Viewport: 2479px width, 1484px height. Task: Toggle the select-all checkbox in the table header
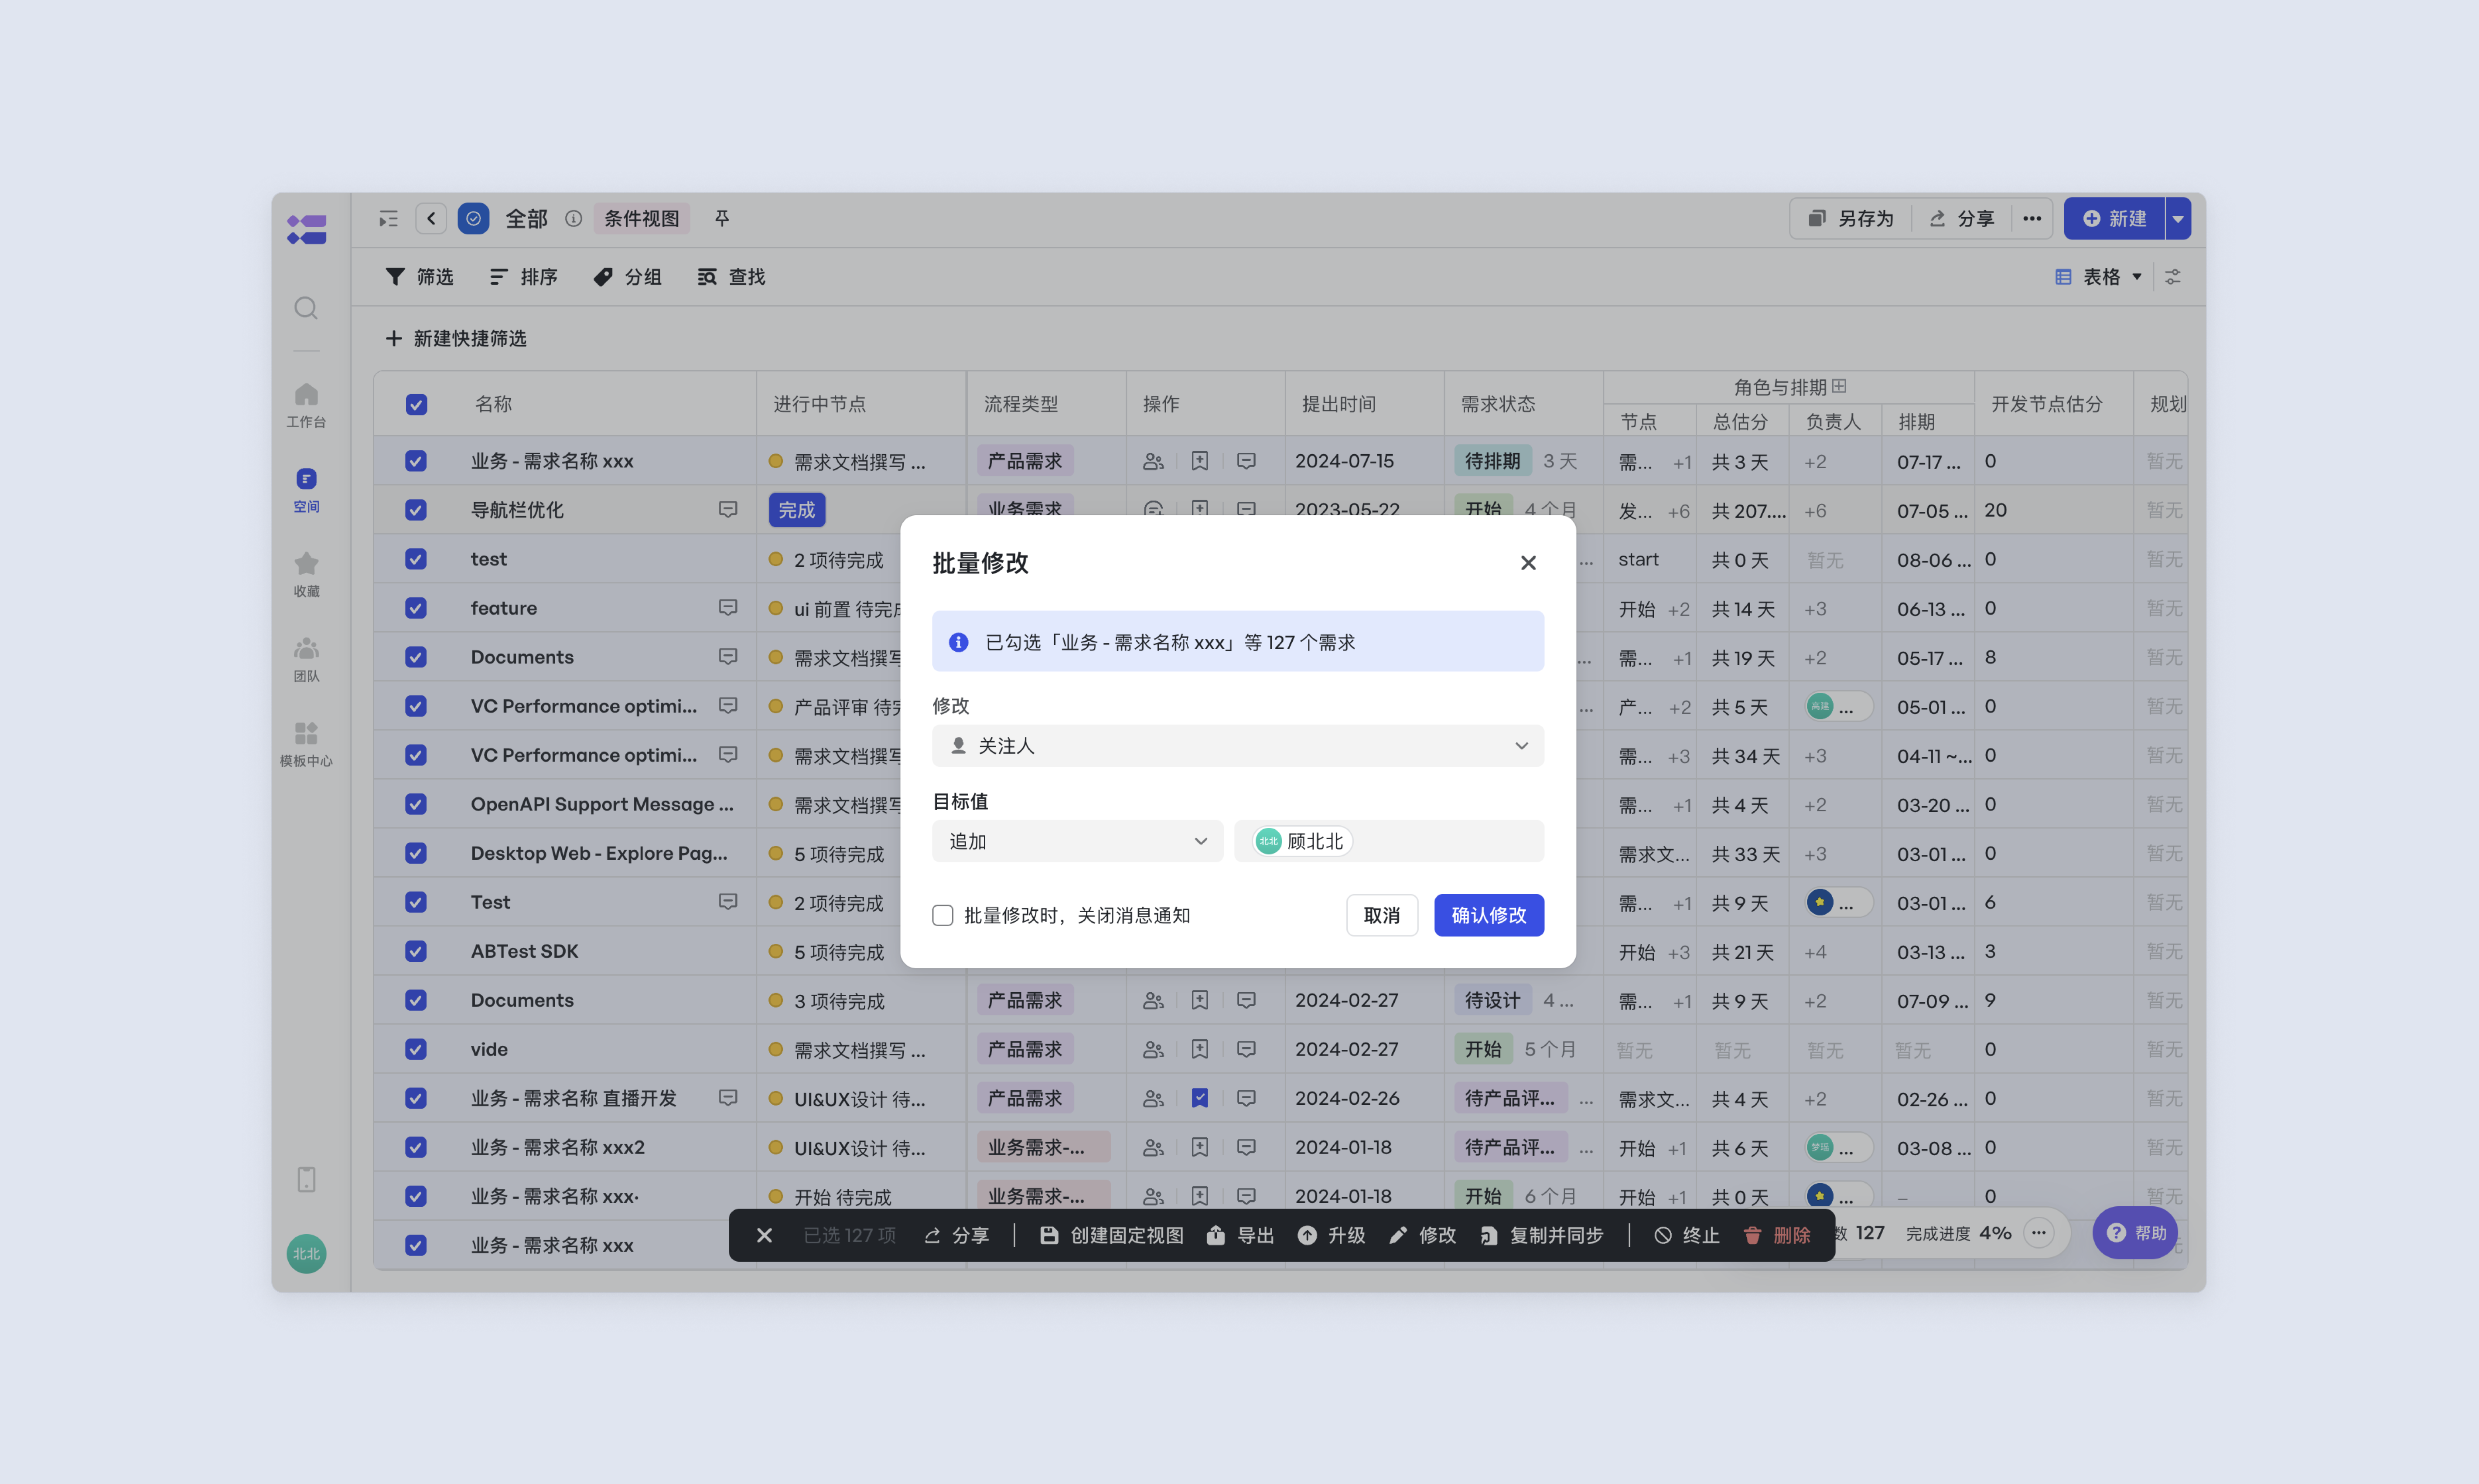(x=416, y=404)
